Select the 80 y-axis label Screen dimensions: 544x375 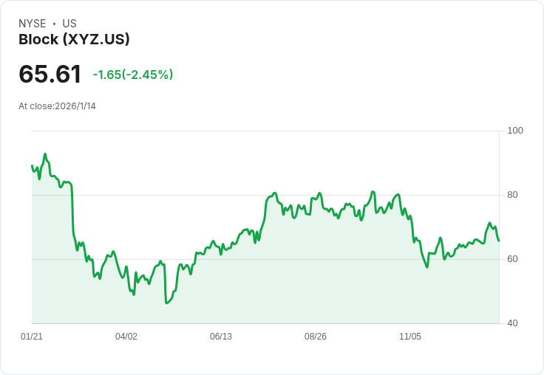512,195
